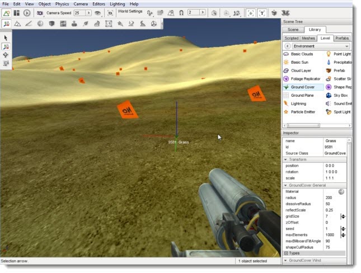Toggle the object snapping icon
This screenshot has height=273, width=361.
point(150,13)
